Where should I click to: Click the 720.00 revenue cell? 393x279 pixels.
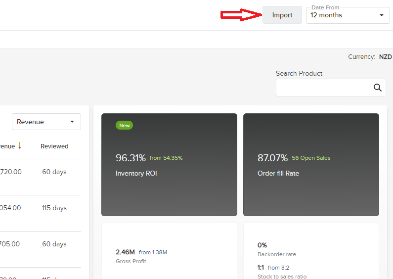pyautogui.click(x=11, y=172)
